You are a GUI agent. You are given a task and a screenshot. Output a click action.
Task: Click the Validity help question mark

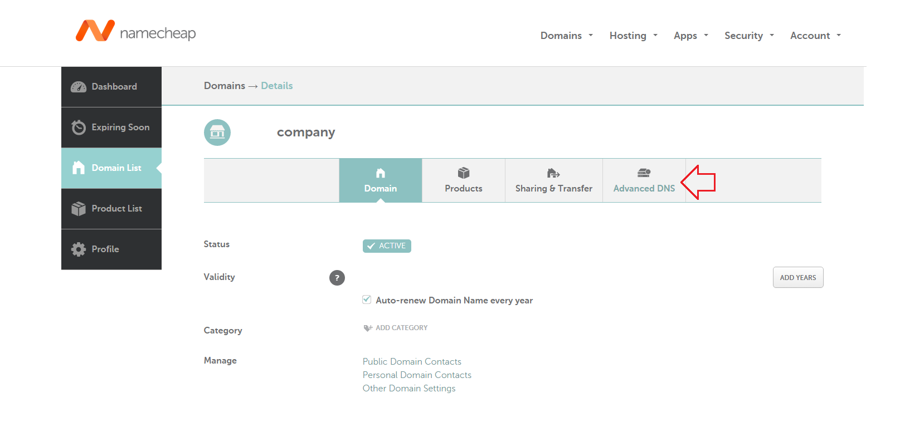[337, 278]
